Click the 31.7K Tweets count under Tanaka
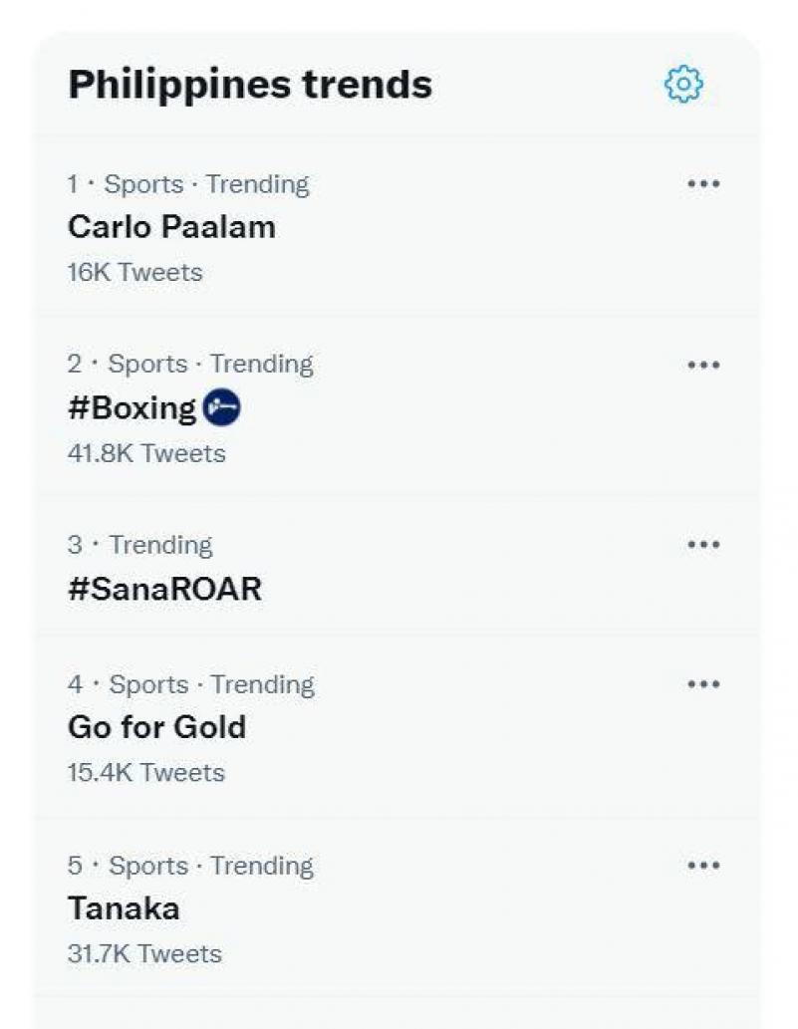This screenshot has height=1029, width=798. (144, 954)
